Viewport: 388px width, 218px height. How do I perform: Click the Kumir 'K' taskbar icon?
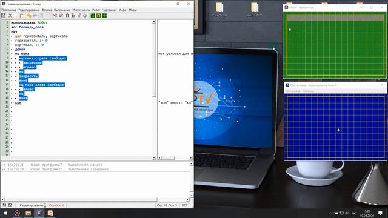(39, 213)
